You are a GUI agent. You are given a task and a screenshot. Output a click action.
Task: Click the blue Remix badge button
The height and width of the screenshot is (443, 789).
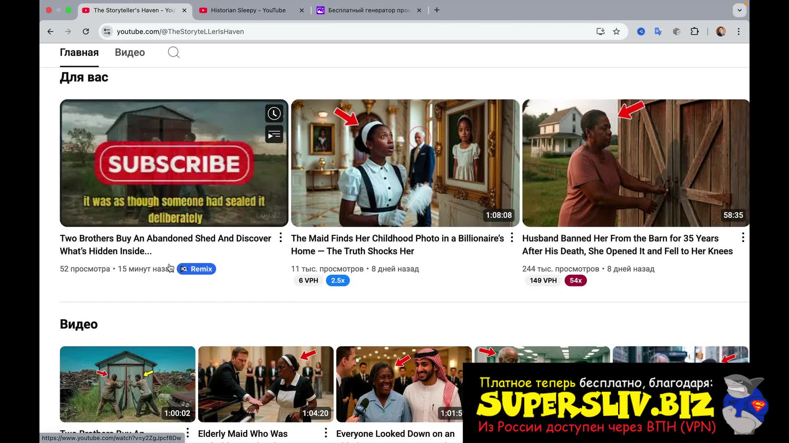(196, 269)
